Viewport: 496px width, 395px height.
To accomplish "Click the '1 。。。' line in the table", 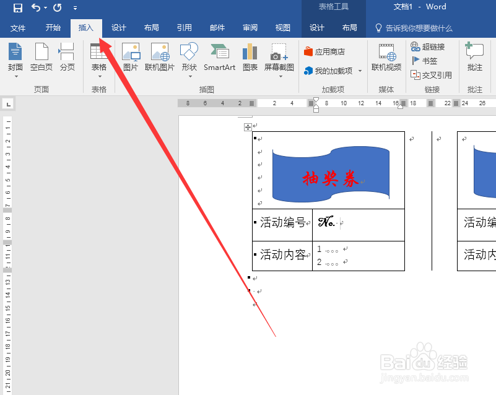I will tap(328, 250).
